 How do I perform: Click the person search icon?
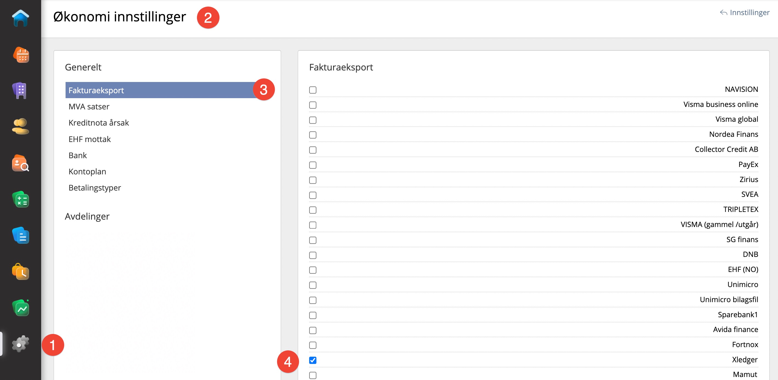pos(21,163)
